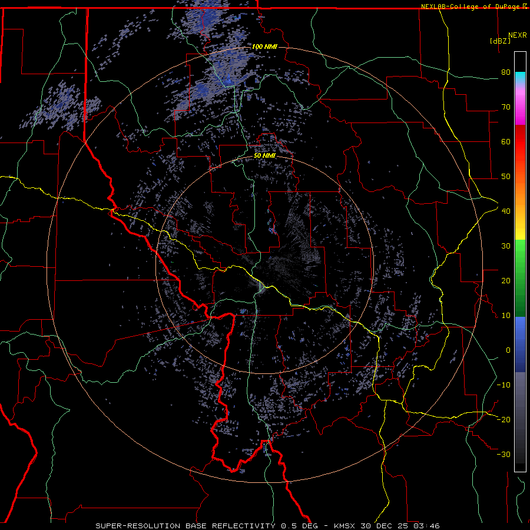
Task: Click the green segment of the color bar
Action: tap(520, 278)
